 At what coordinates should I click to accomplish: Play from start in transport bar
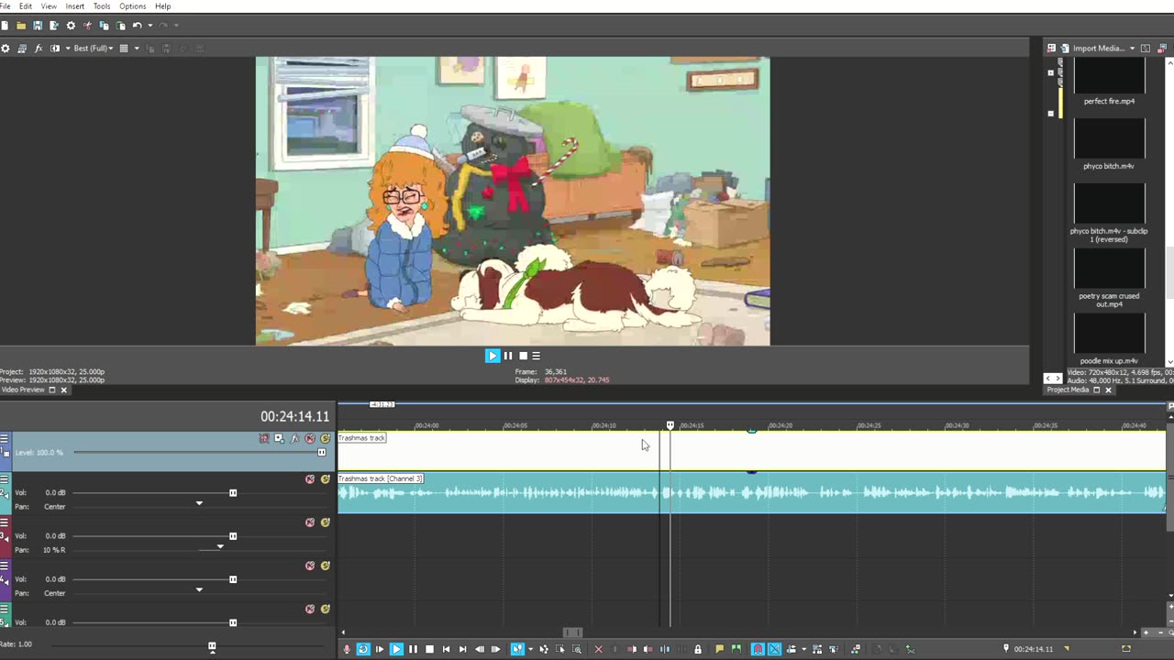coord(380,649)
